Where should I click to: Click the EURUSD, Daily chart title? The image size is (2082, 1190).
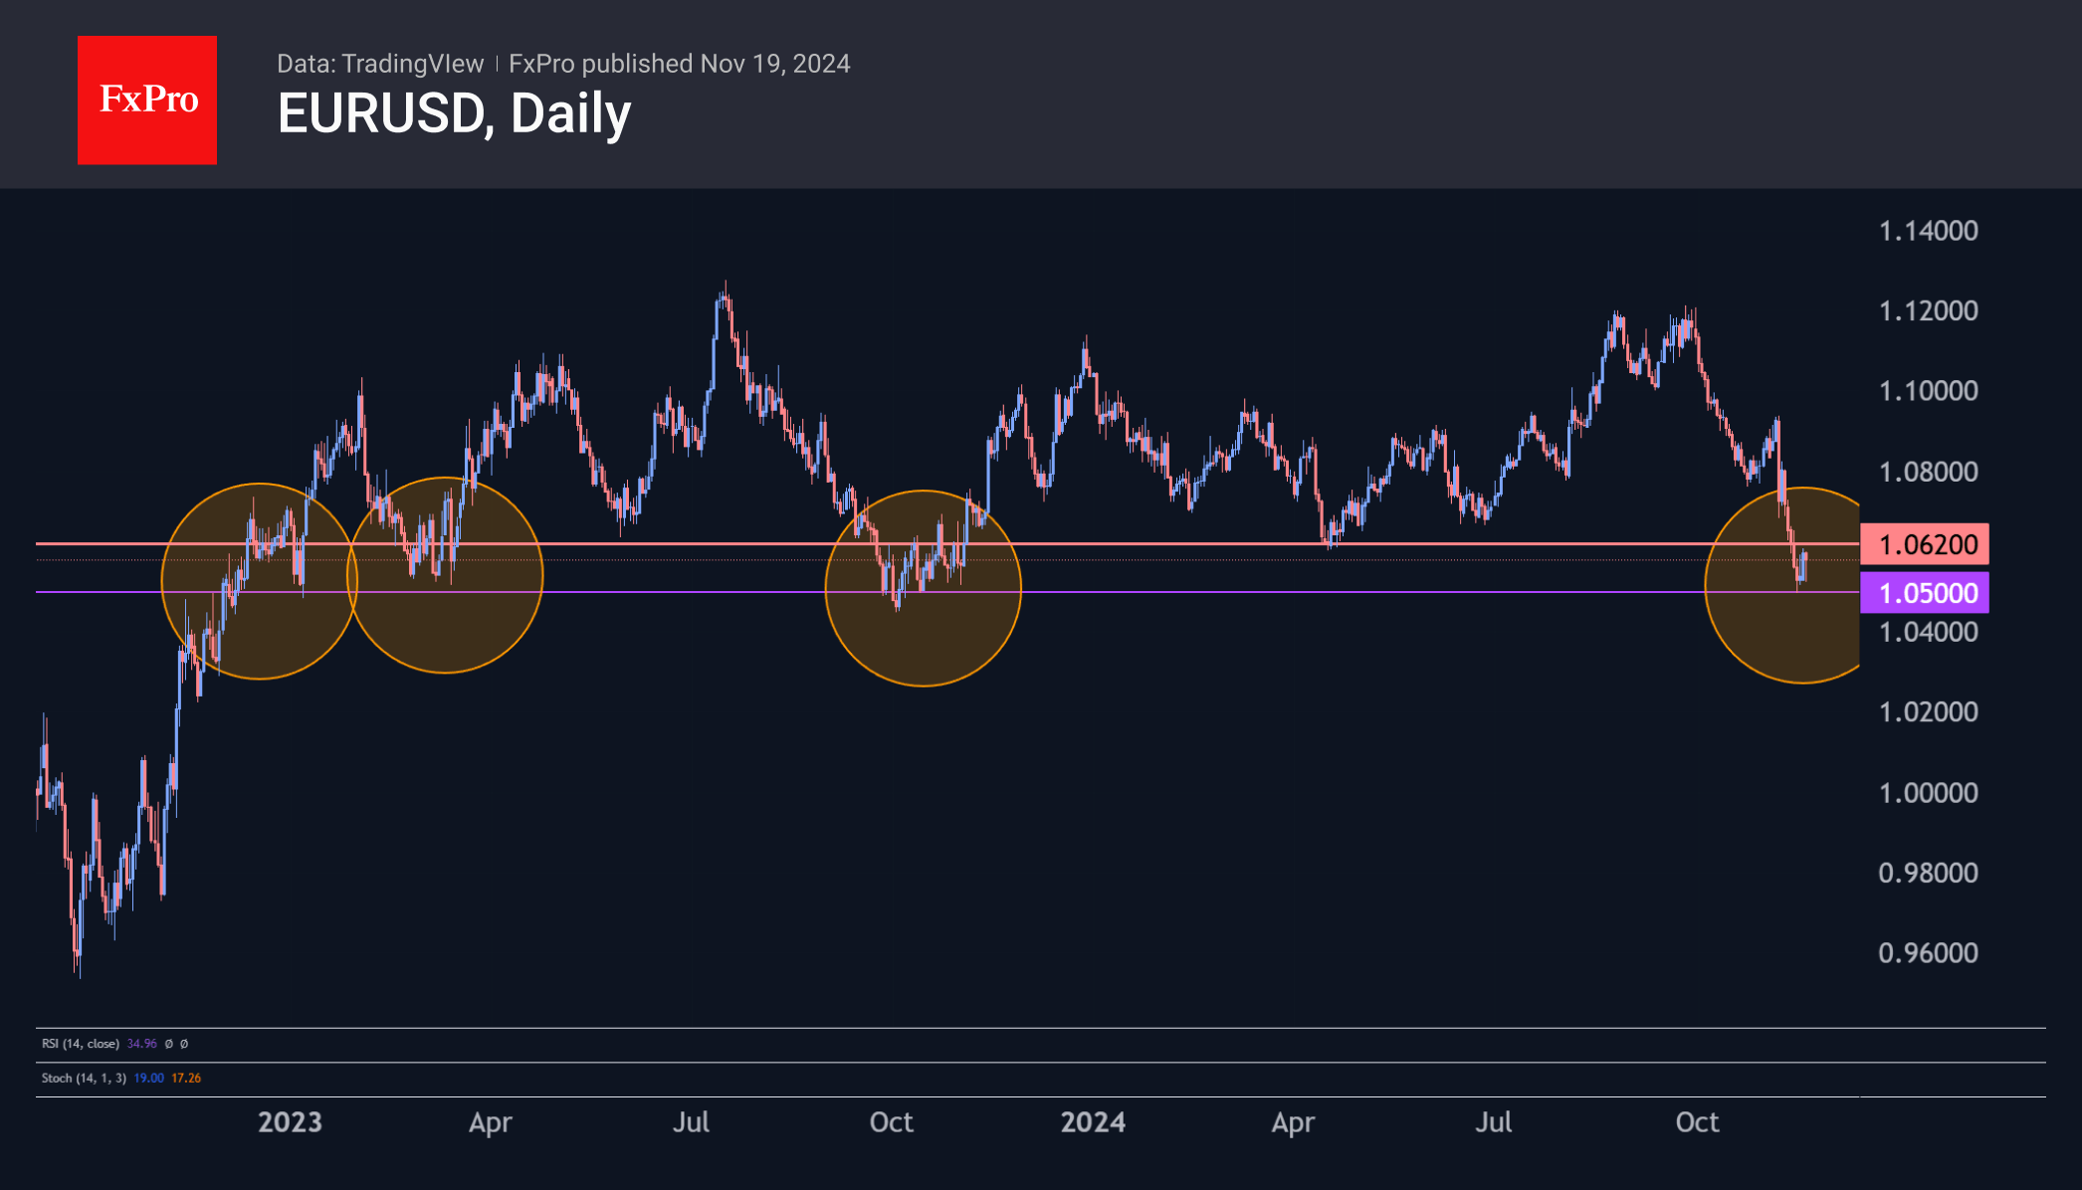click(x=454, y=113)
